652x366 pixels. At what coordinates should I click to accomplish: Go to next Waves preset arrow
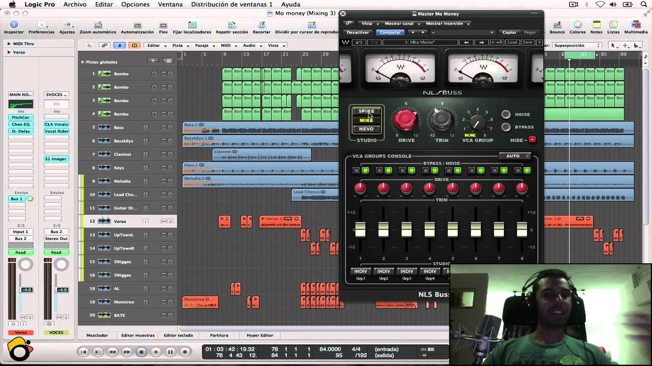[x=481, y=43]
